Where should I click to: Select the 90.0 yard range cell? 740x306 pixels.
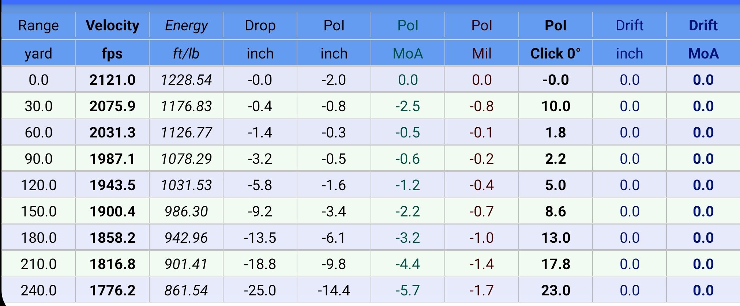(x=38, y=159)
